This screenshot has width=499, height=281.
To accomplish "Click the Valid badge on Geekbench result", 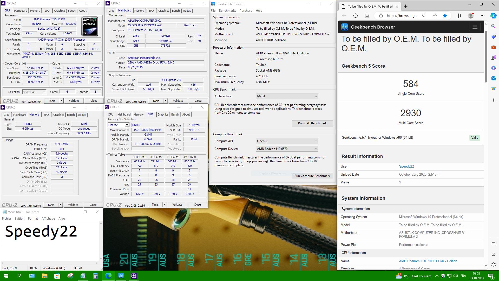I will tap(475, 138).
